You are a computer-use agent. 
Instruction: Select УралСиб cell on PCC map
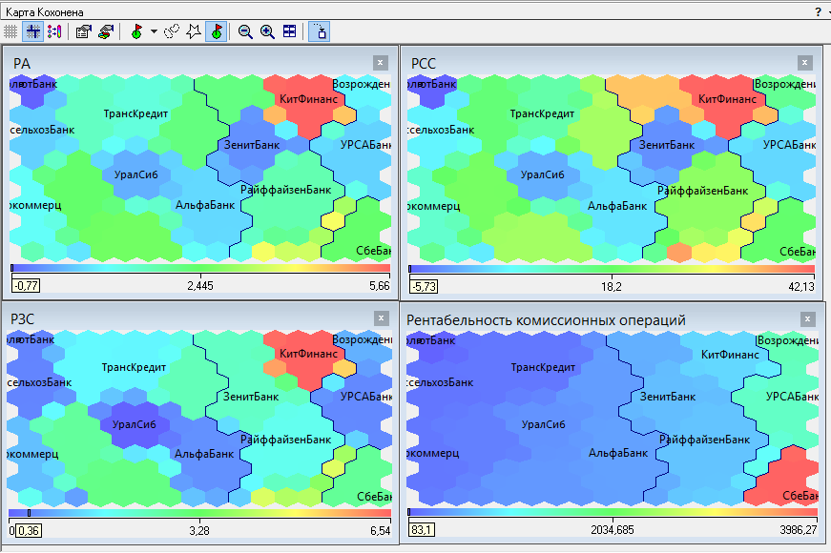[x=543, y=174]
